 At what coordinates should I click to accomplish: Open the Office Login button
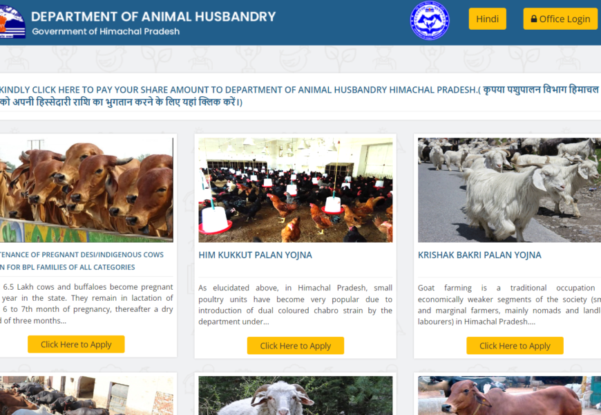(x=560, y=19)
